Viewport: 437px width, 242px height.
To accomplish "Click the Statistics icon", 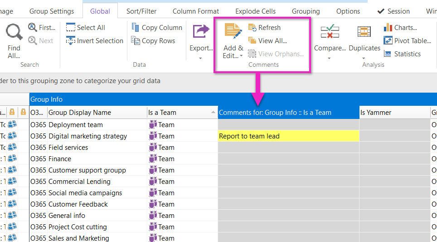I will [x=402, y=54].
